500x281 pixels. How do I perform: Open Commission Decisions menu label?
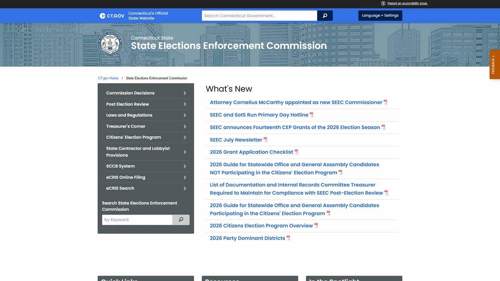pos(130,93)
